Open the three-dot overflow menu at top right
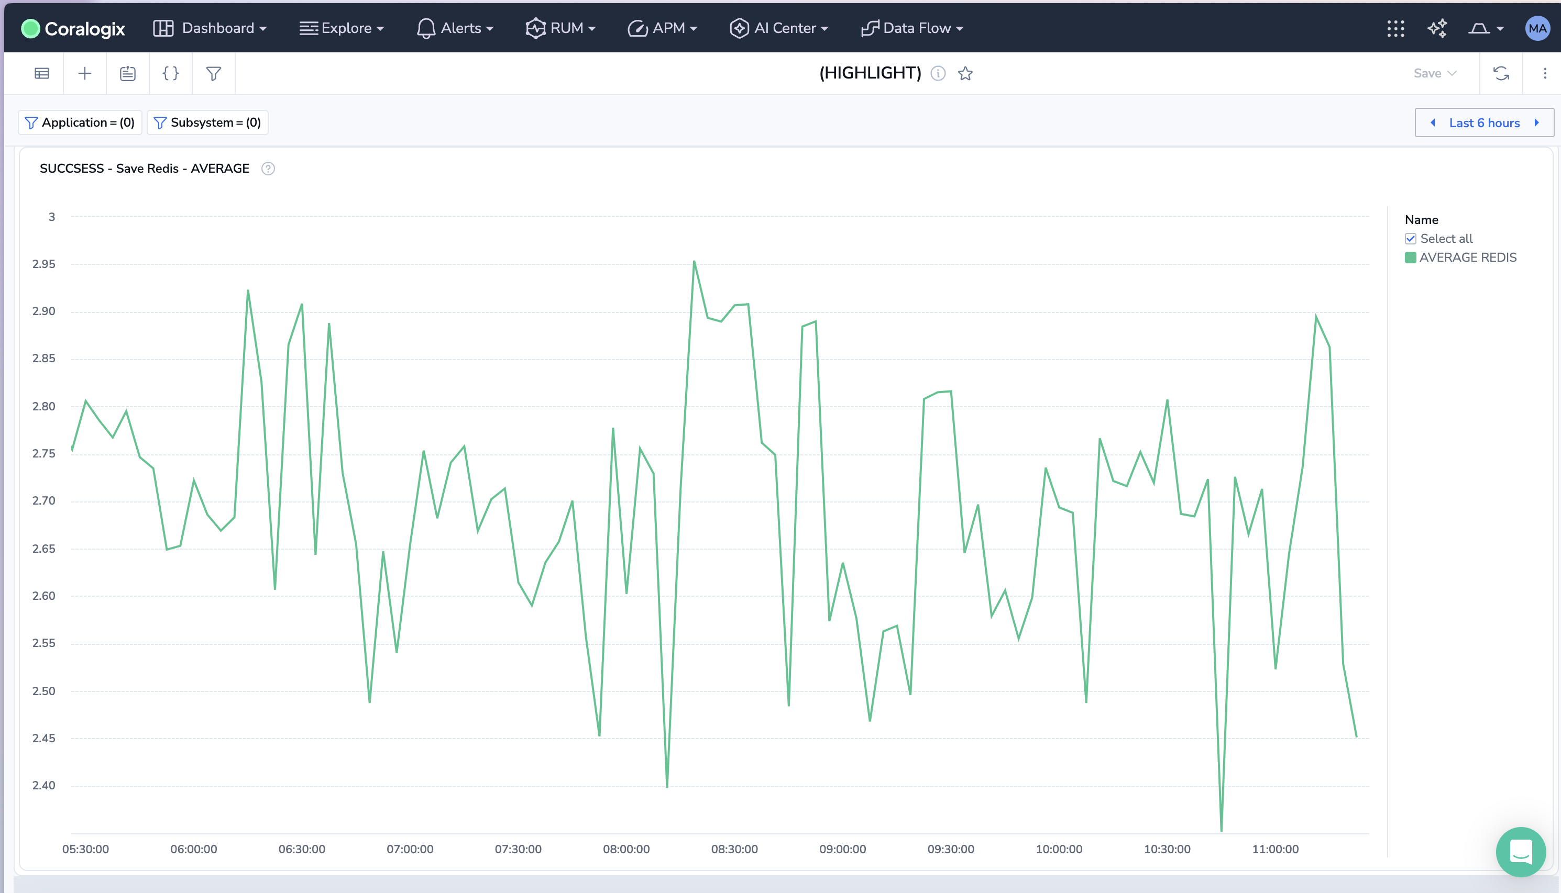 1545,73
